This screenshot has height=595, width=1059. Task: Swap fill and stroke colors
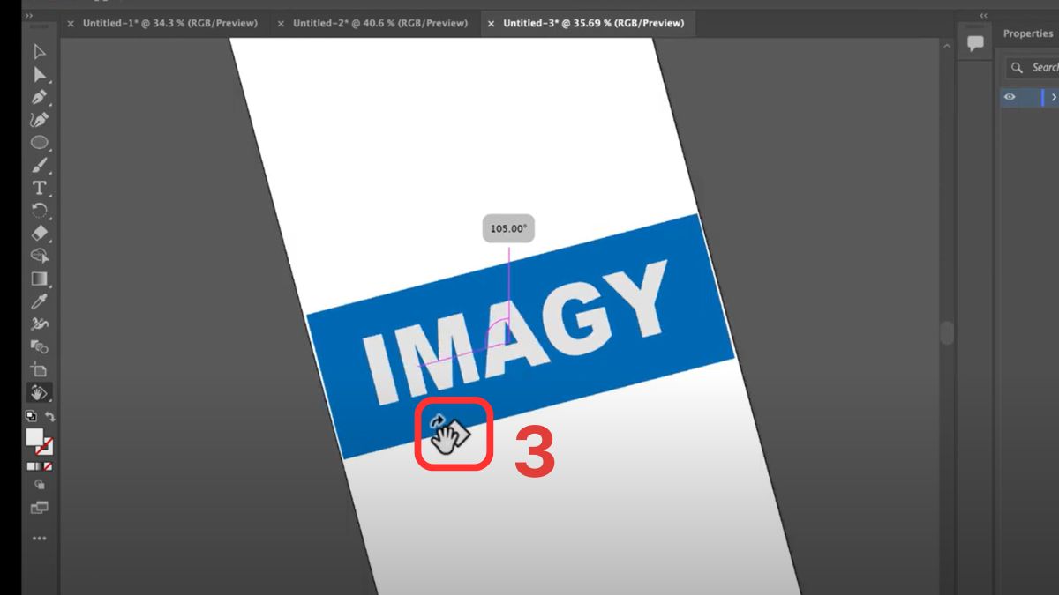click(49, 416)
